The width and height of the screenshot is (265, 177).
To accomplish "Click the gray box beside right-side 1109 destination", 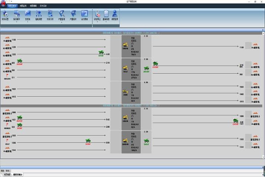I will coord(248,46).
